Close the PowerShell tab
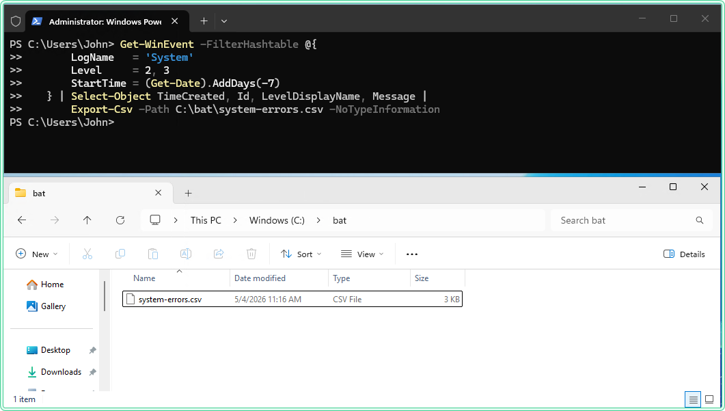 175,21
